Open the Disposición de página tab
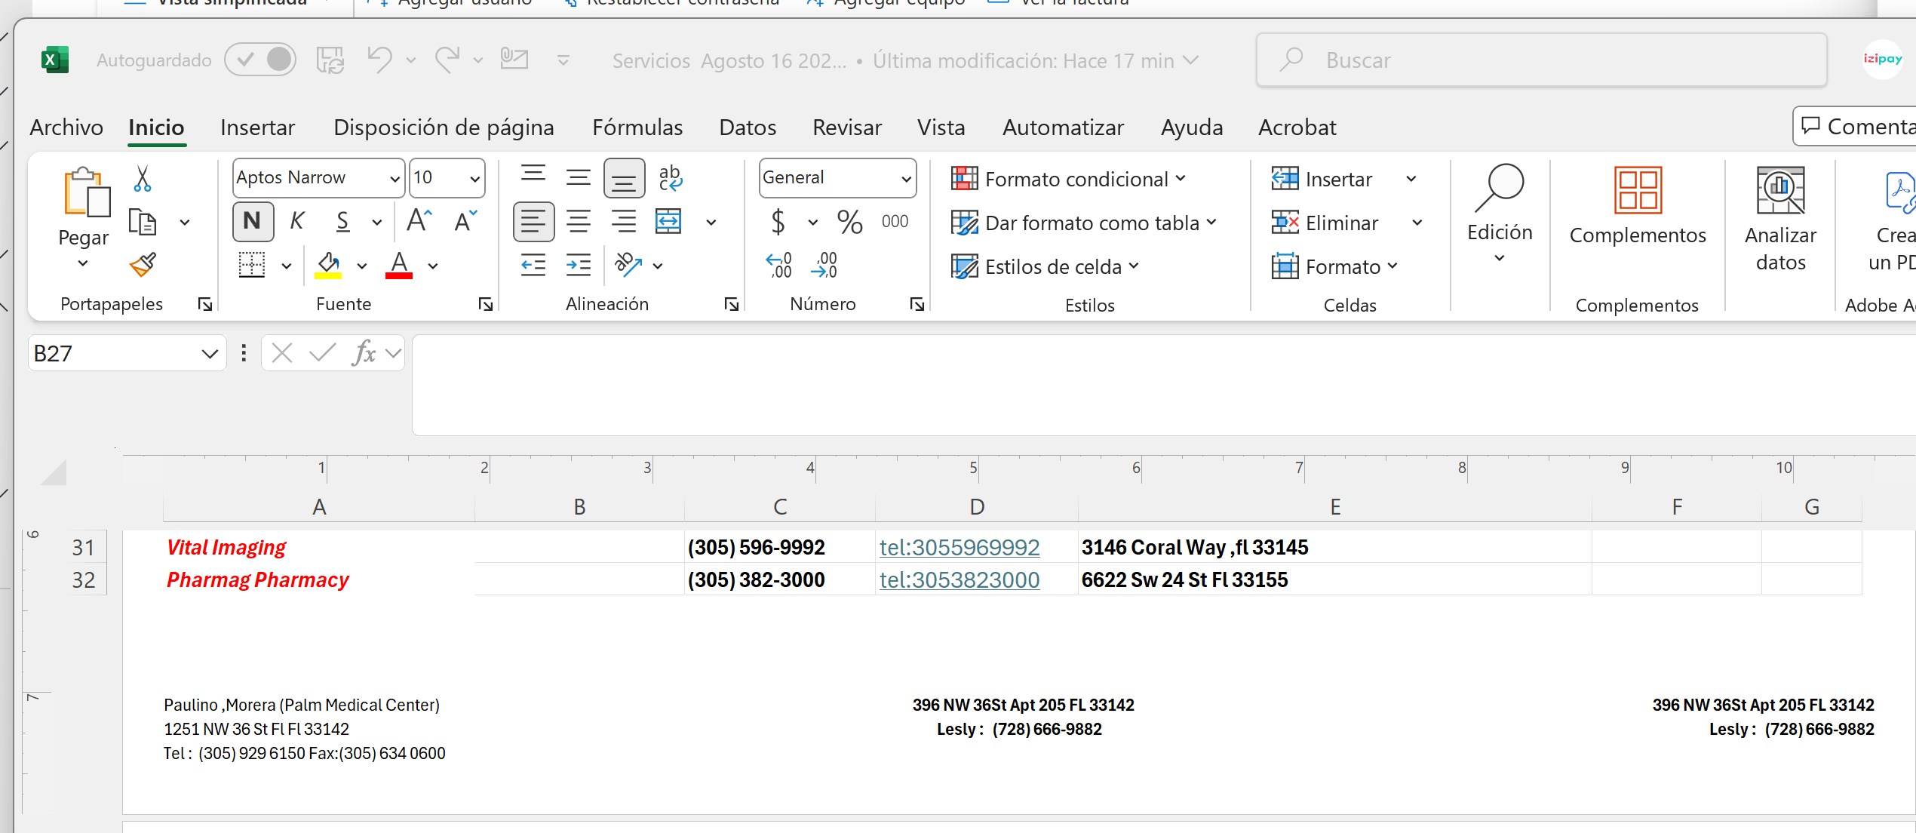Screen dimensions: 1916x833 444,127
